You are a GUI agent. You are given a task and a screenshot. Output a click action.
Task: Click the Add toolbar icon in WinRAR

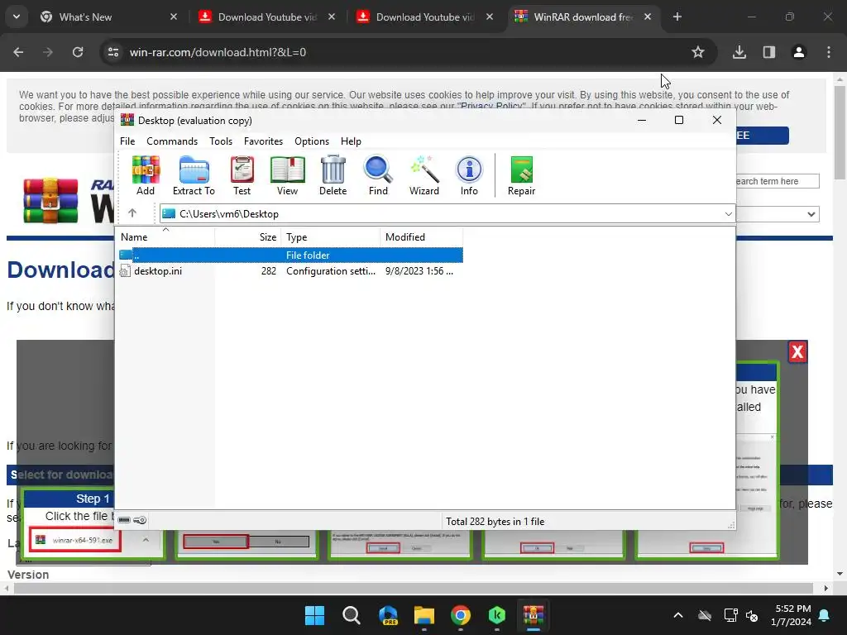click(x=146, y=175)
